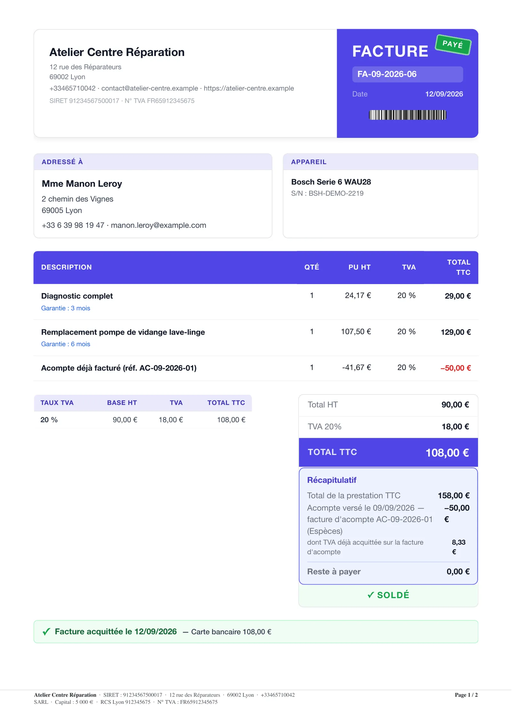
Task: Click the 129,00 € line total
Action: (456, 332)
